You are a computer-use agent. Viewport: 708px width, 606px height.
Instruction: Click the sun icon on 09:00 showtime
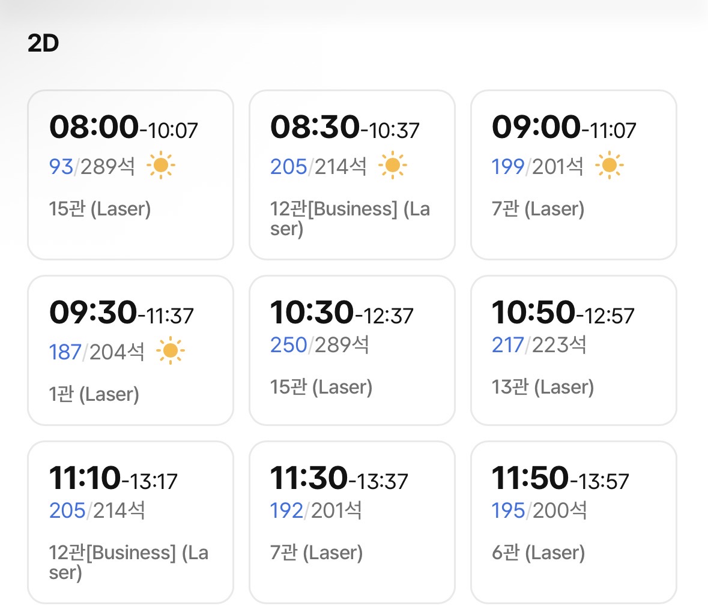610,166
